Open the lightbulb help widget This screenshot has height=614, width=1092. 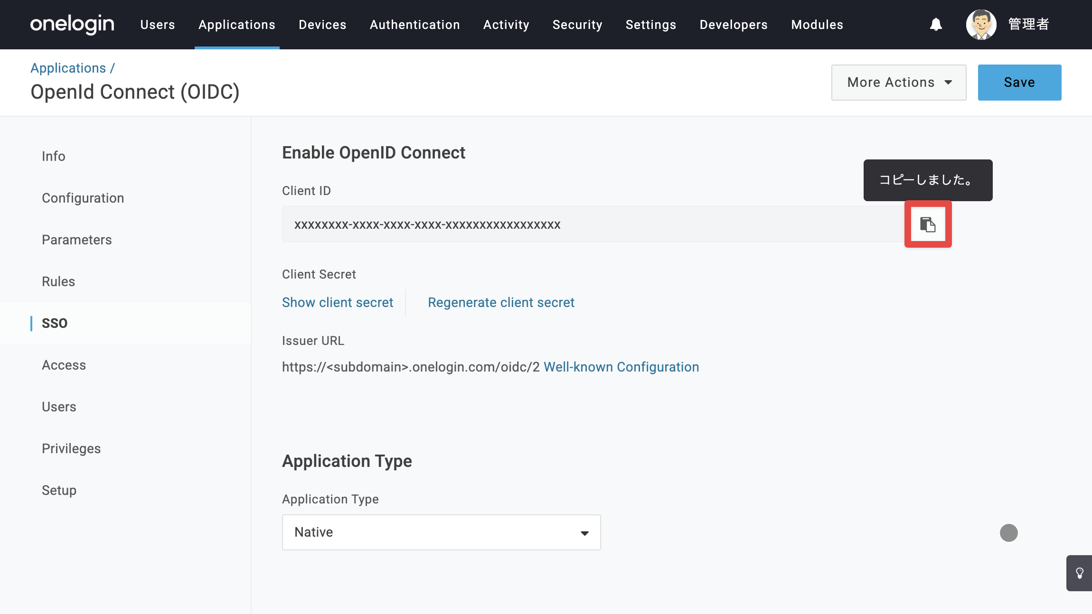click(x=1079, y=573)
